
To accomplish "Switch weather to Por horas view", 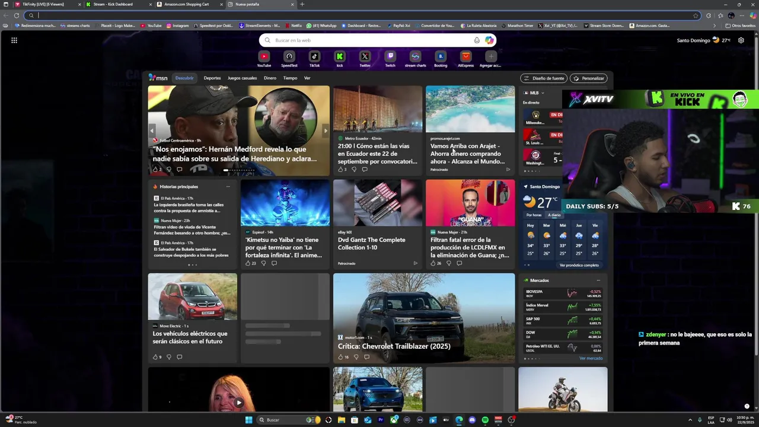I will pos(534,215).
